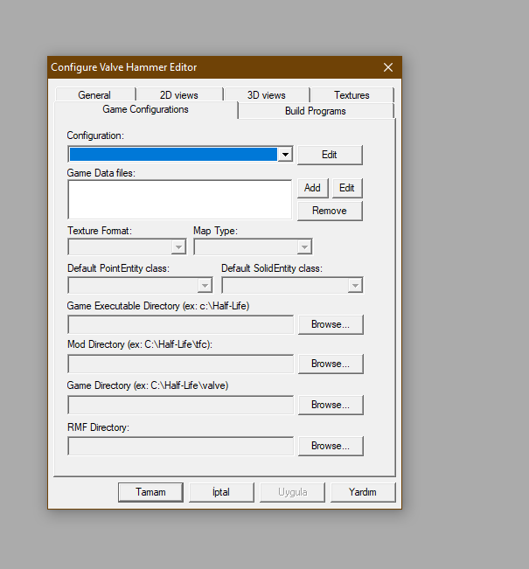
Task: Open the 3D views tab
Action: [267, 94]
